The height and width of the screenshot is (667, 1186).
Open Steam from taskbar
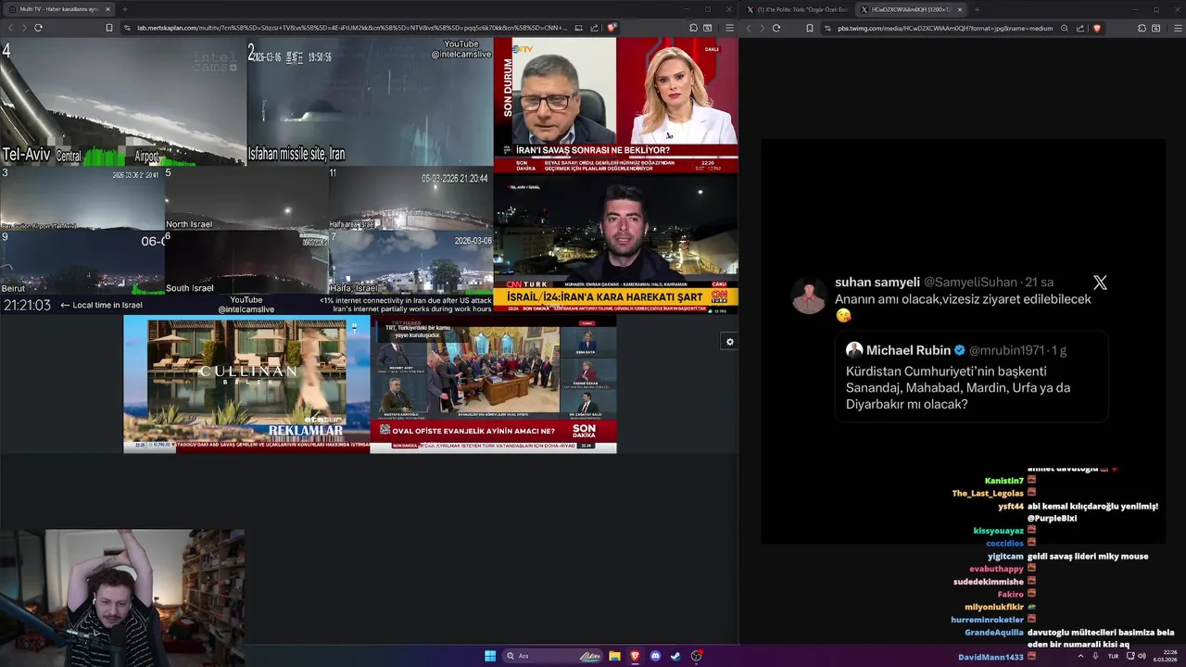click(x=675, y=656)
